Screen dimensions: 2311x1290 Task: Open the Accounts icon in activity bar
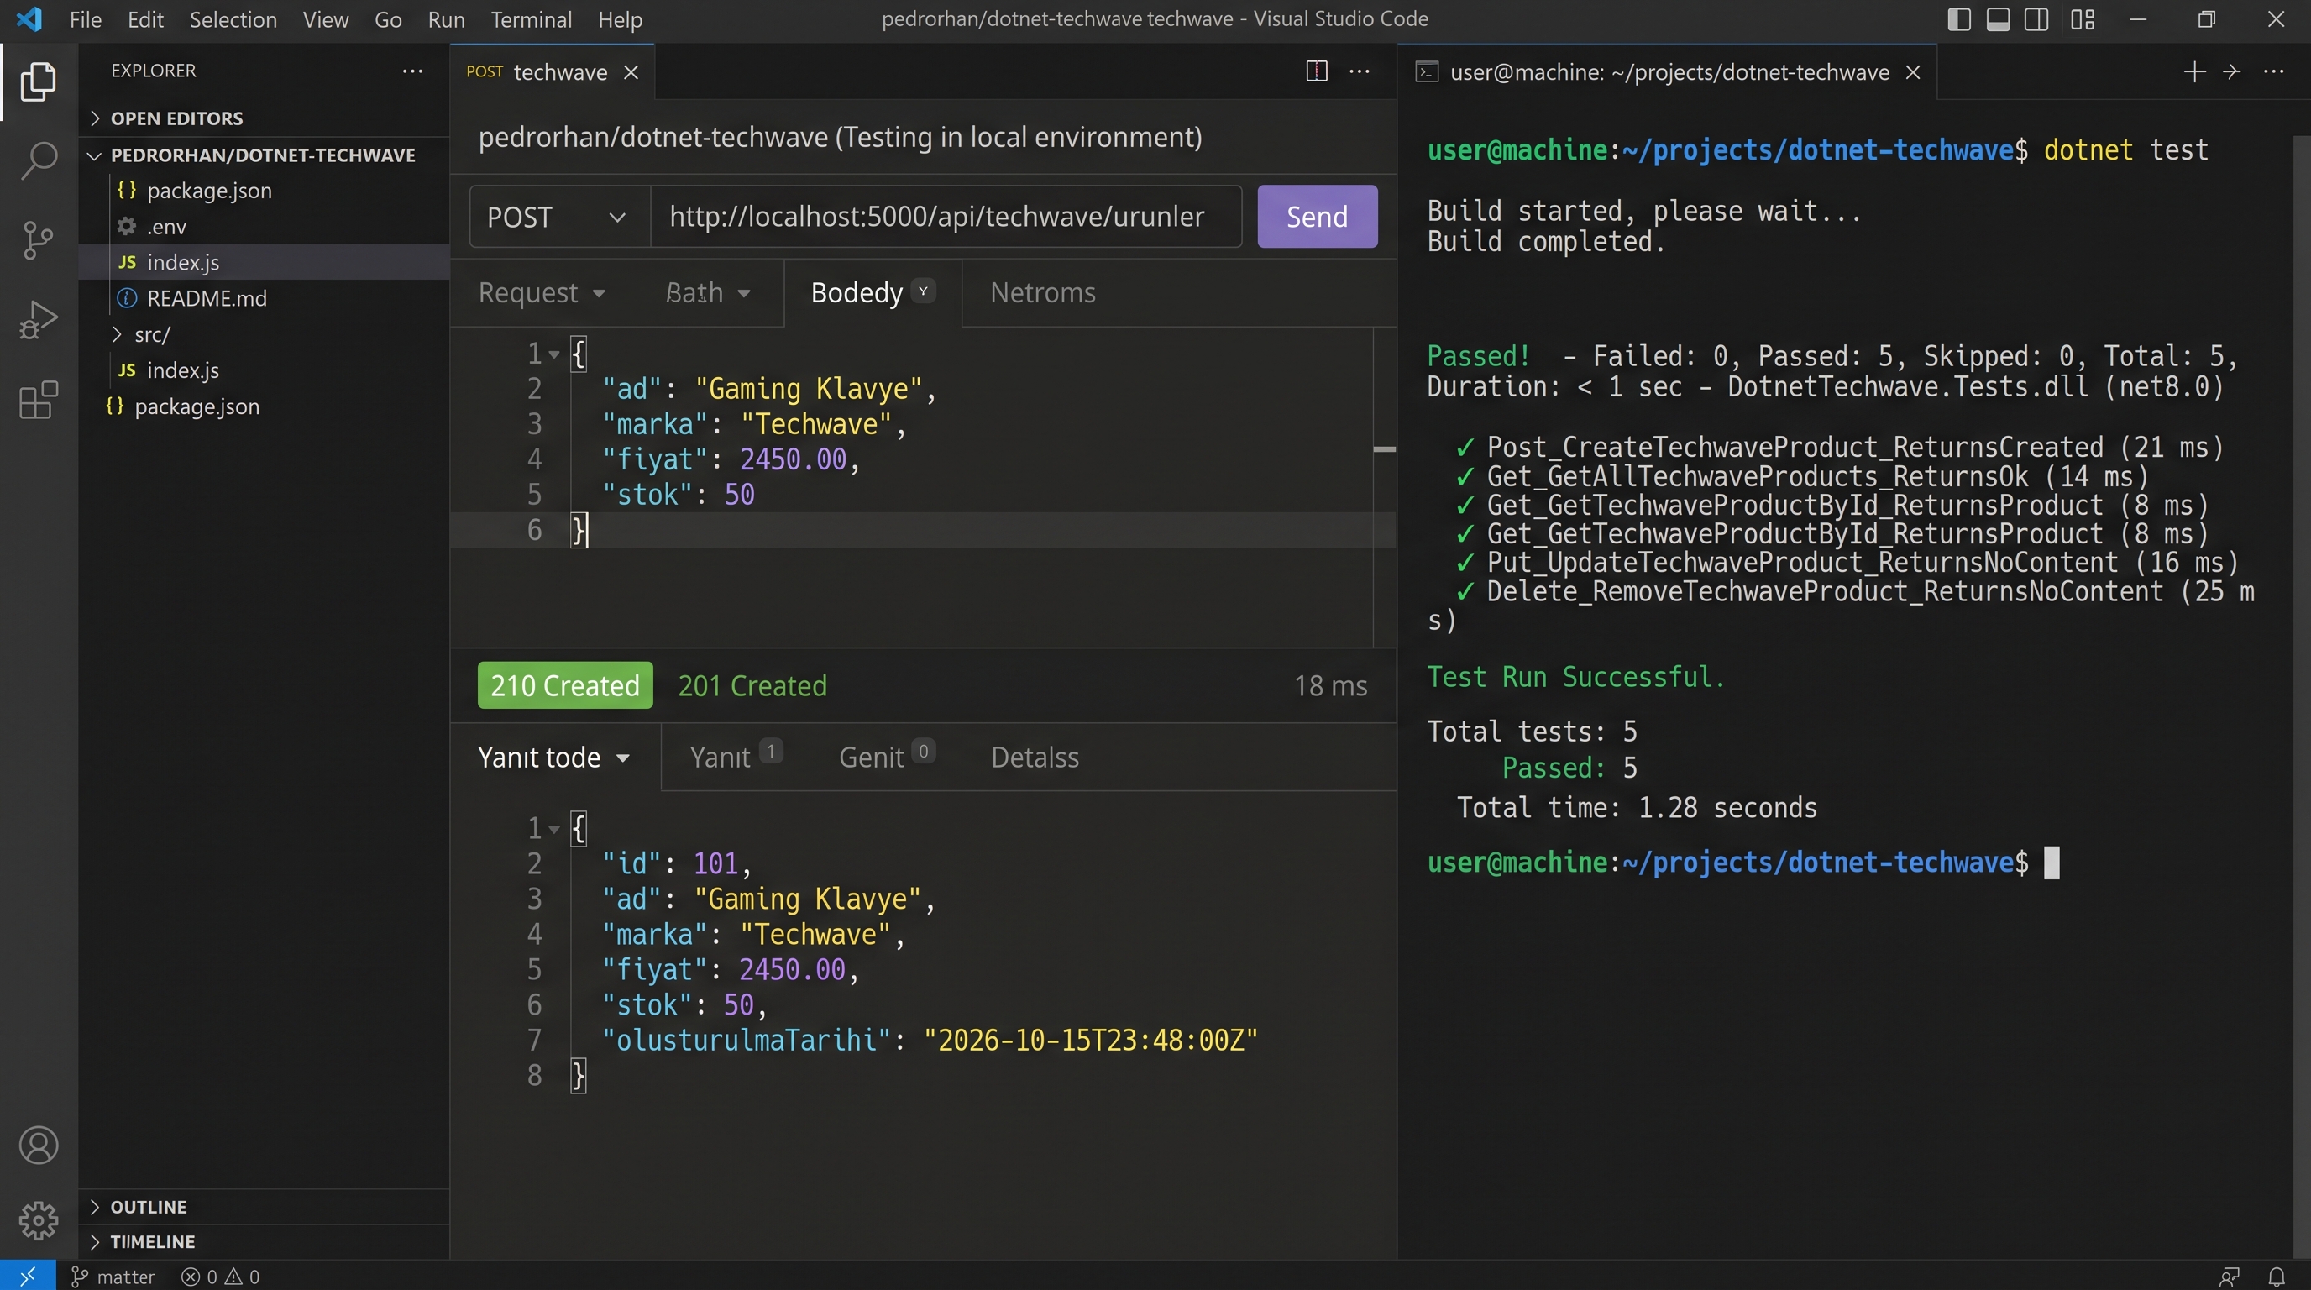click(39, 1146)
